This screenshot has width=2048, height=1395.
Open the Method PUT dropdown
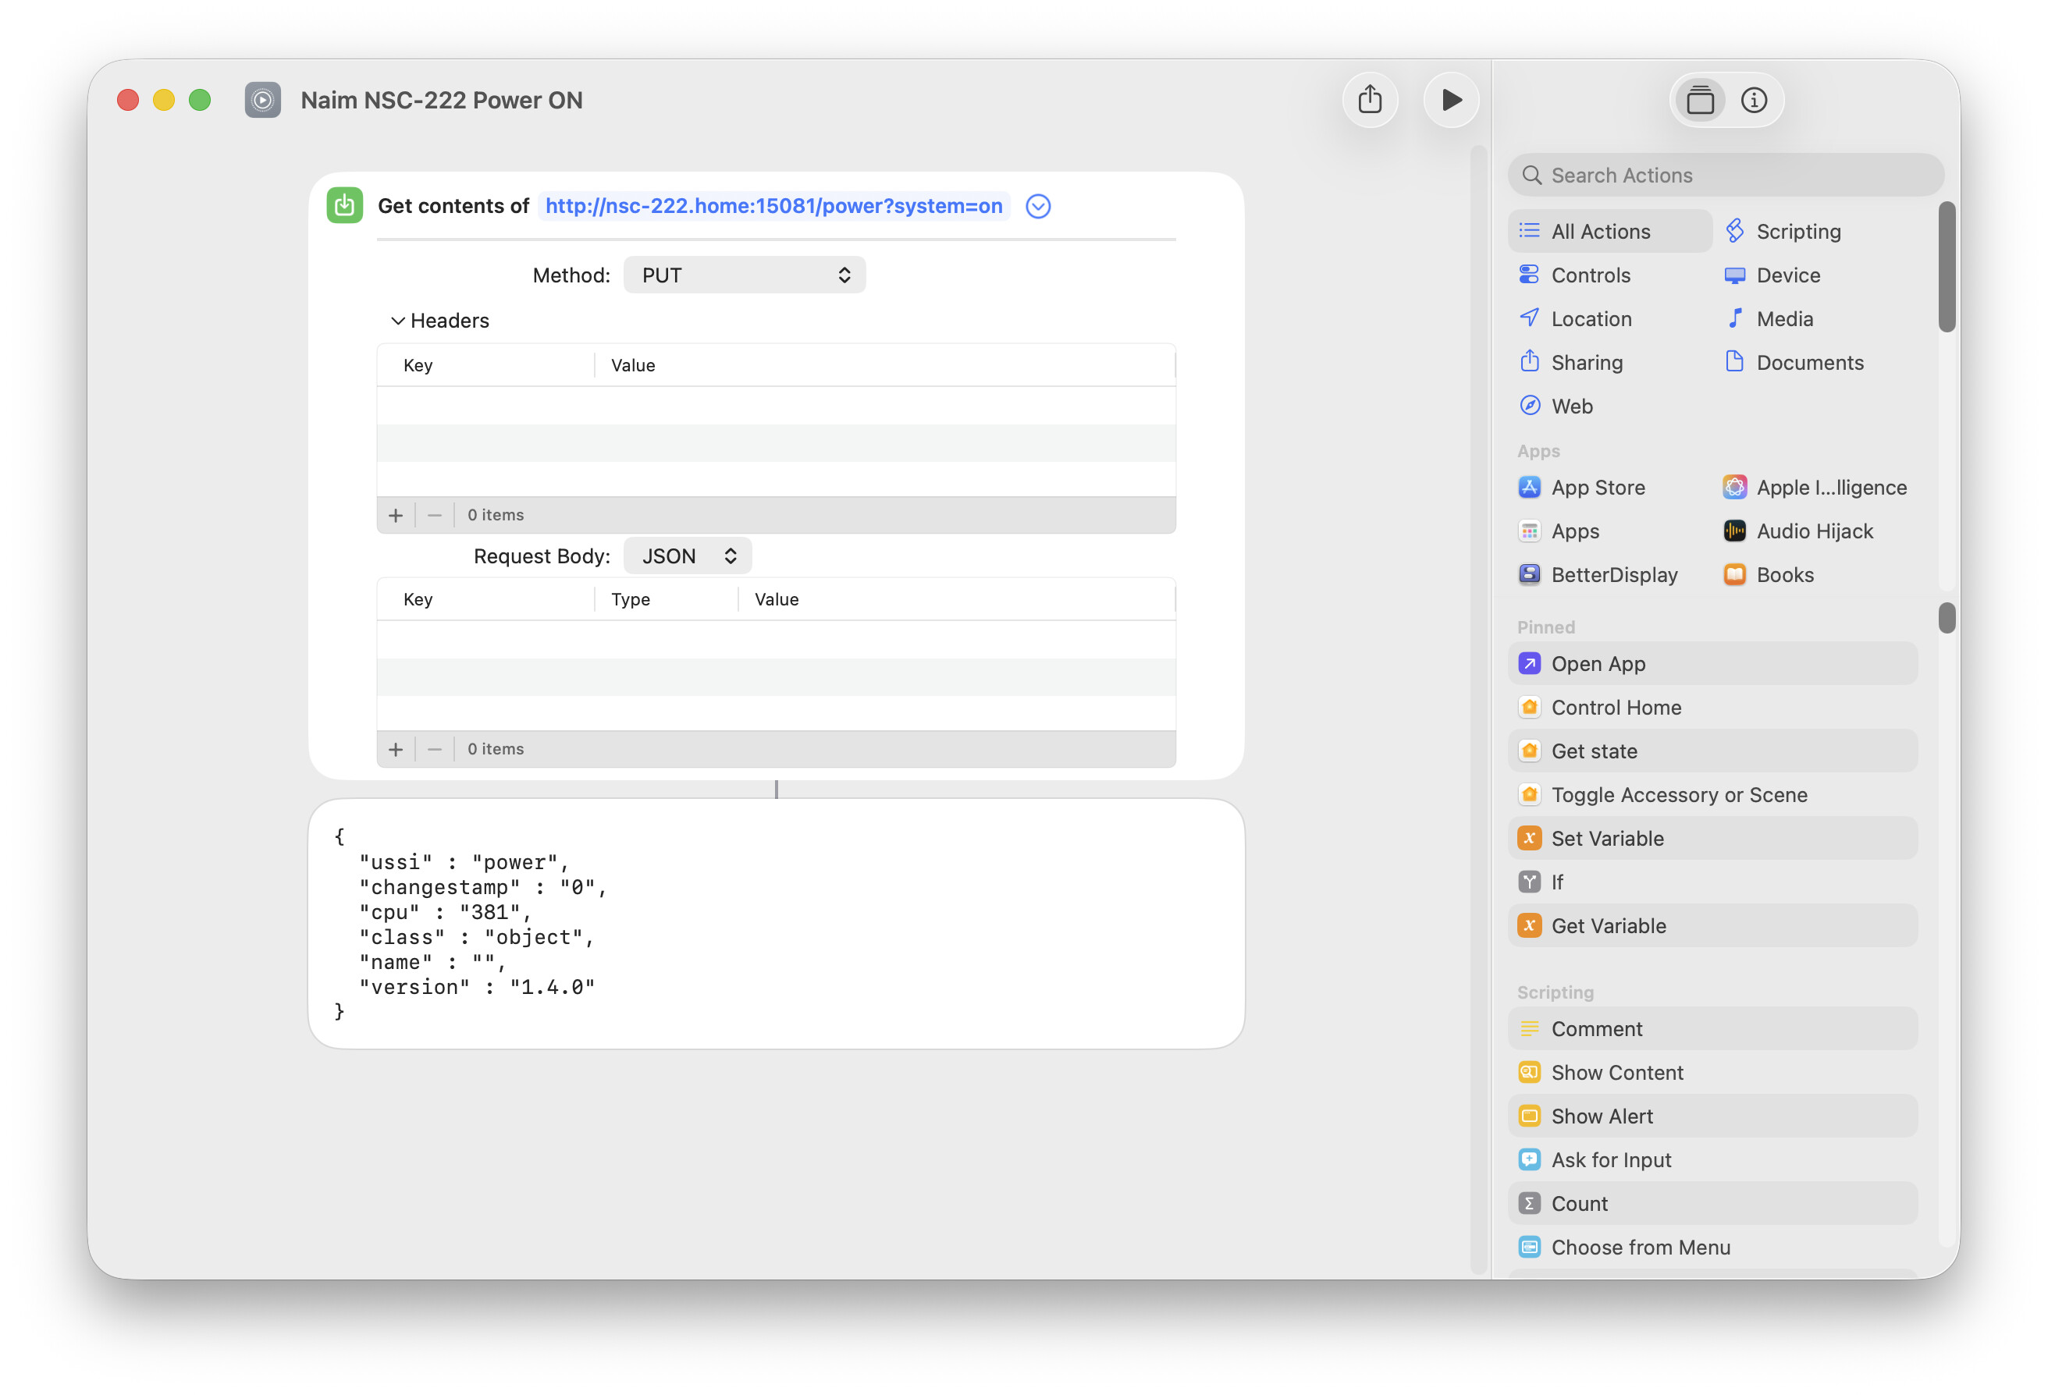[744, 275]
